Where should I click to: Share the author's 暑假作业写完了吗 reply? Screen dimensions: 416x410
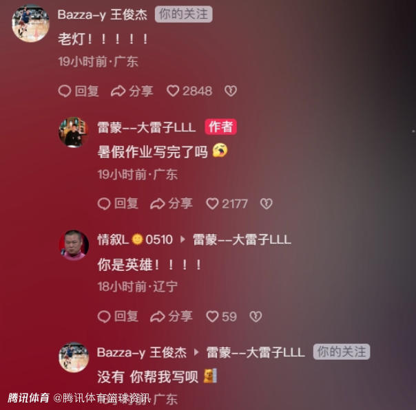(171, 204)
